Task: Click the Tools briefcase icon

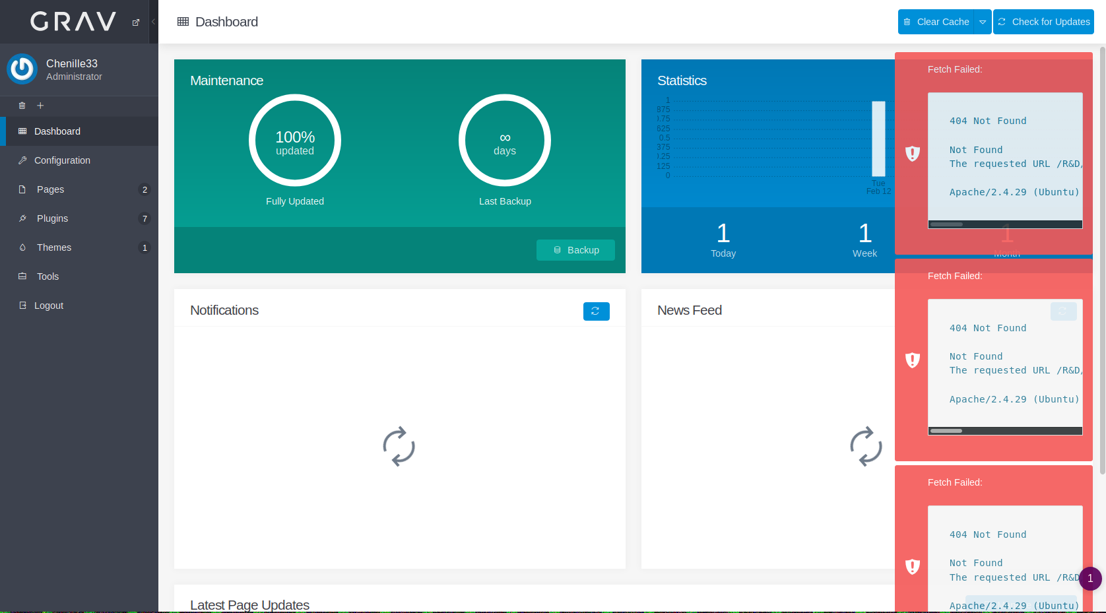Action: coord(22,276)
